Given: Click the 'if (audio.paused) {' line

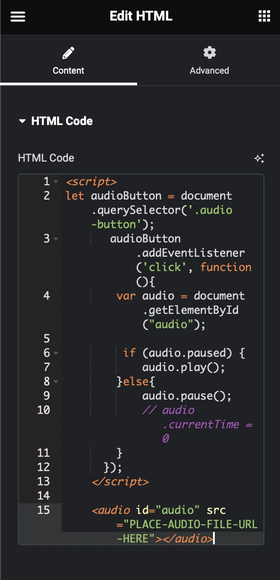Looking at the screenshot, I should [184, 353].
